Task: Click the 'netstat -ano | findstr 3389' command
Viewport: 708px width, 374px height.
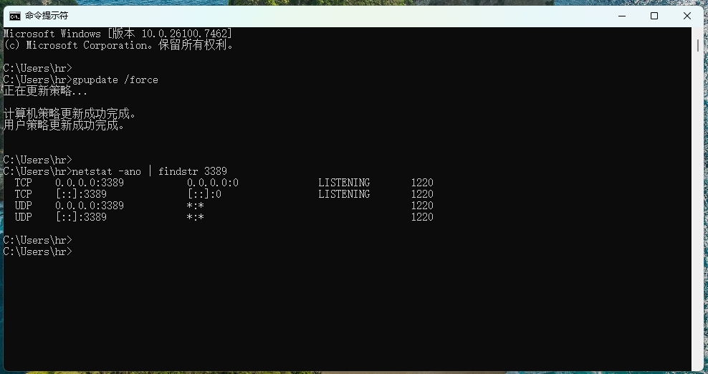Action: pyautogui.click(x=150, y=171)
